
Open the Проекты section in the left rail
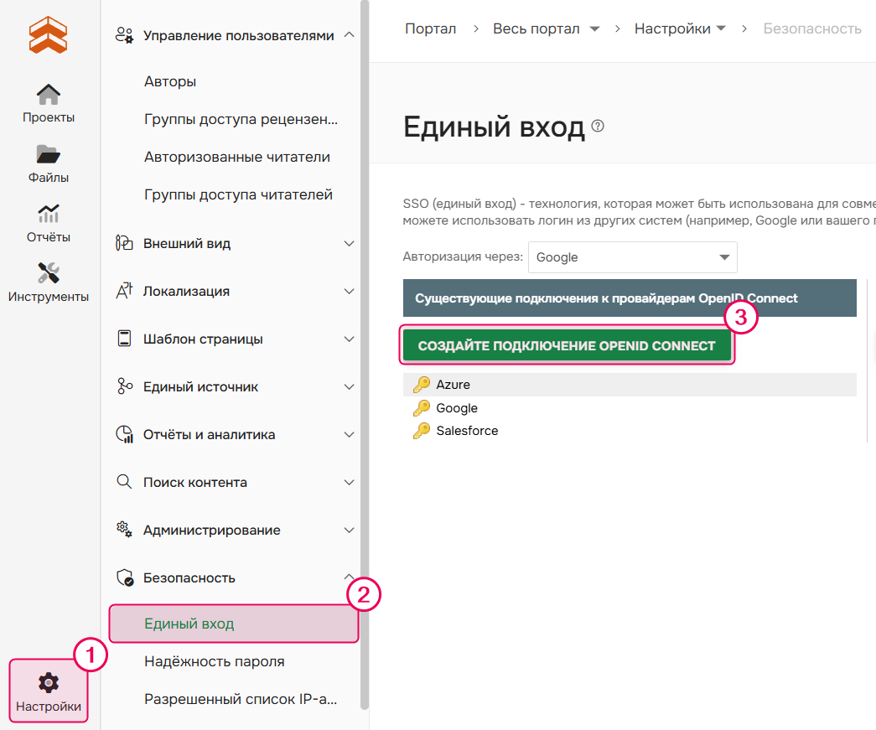tap(48, 94)
